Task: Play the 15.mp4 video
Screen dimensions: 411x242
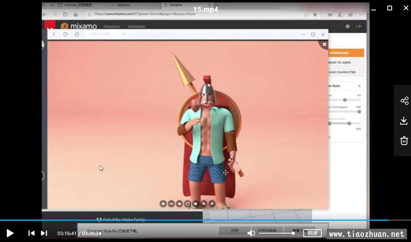Action: 10,233
